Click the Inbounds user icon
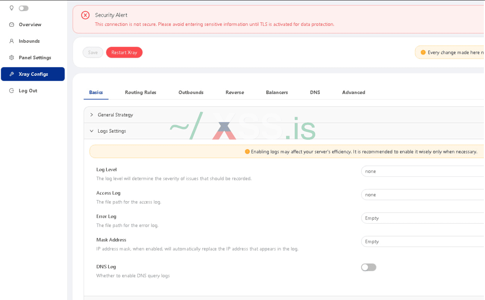 [11, 41]
